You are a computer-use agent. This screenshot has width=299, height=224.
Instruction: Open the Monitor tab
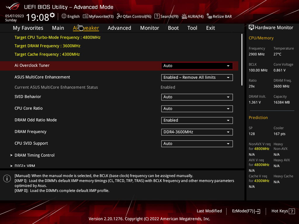(x=149, y=28)
